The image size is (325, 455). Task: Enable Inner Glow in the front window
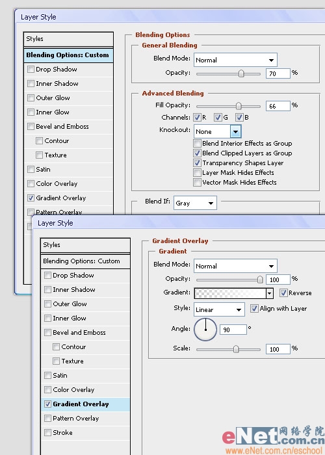(x=47, y=318)
